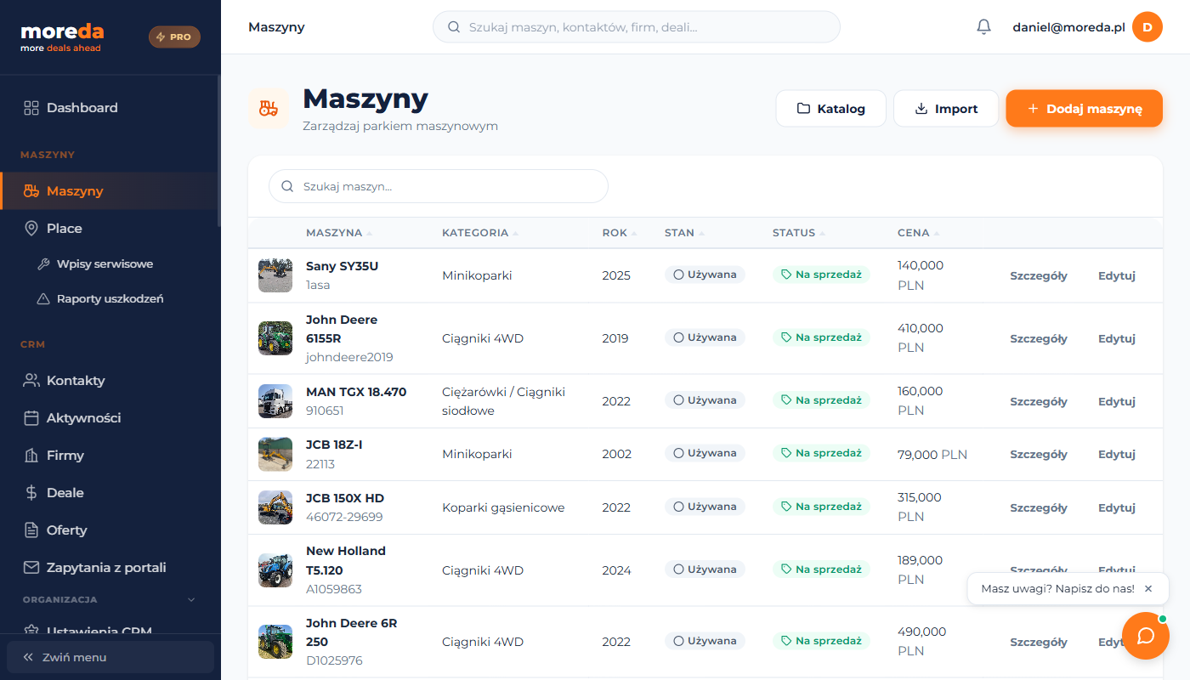Click the warning triangle icon for Raporty uszkodzeń
1190x680 pixels.
tap(43, 299)
